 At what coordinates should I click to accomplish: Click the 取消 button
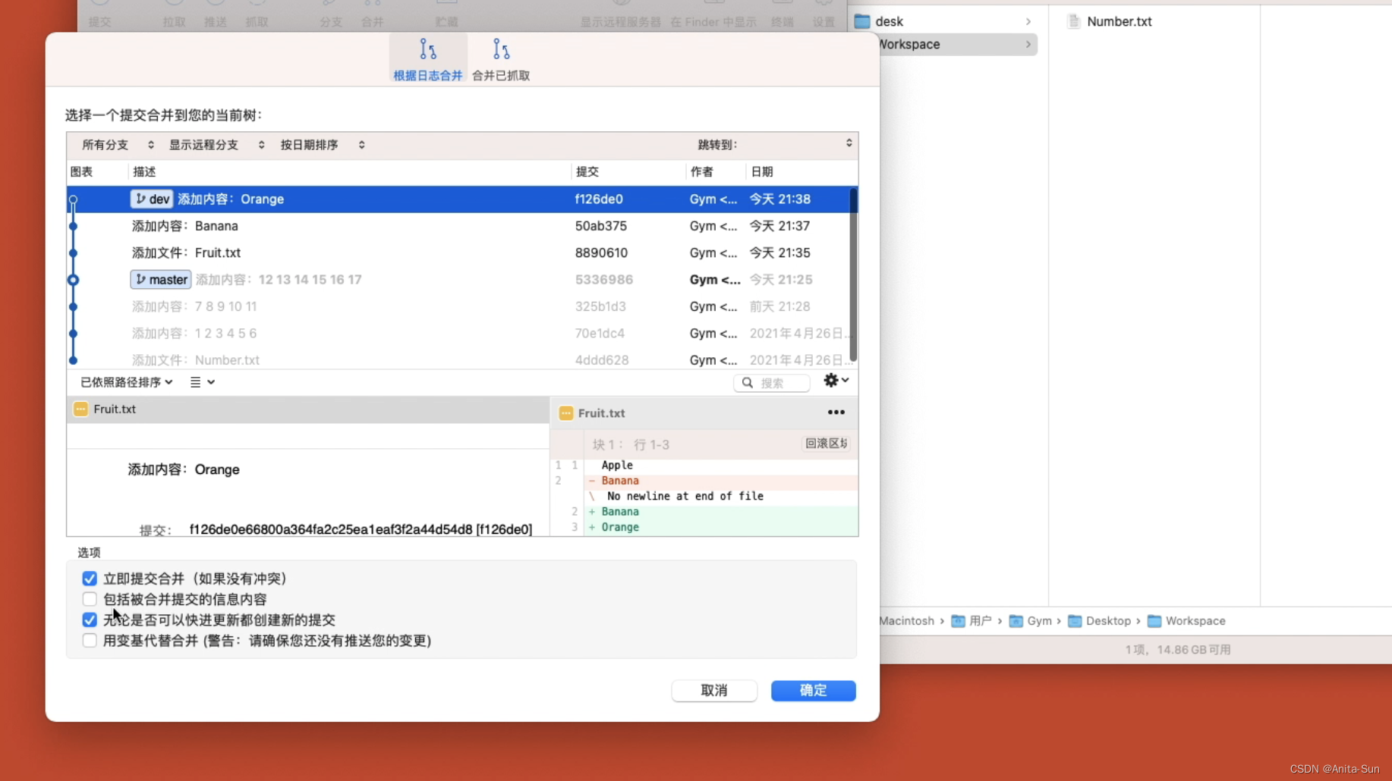pyautogui.click(x=714, y=690)
